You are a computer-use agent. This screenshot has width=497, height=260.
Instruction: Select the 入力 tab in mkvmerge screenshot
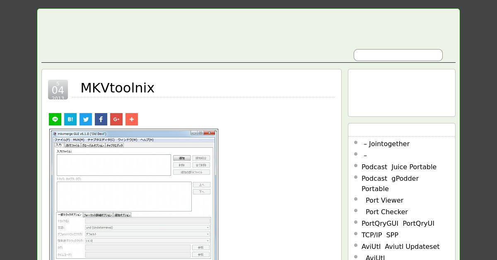point(59,145)
